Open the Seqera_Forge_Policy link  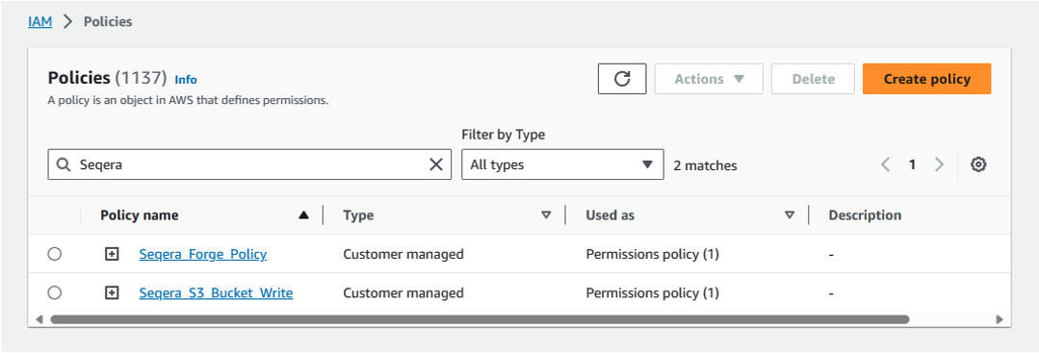click(203, 254)
